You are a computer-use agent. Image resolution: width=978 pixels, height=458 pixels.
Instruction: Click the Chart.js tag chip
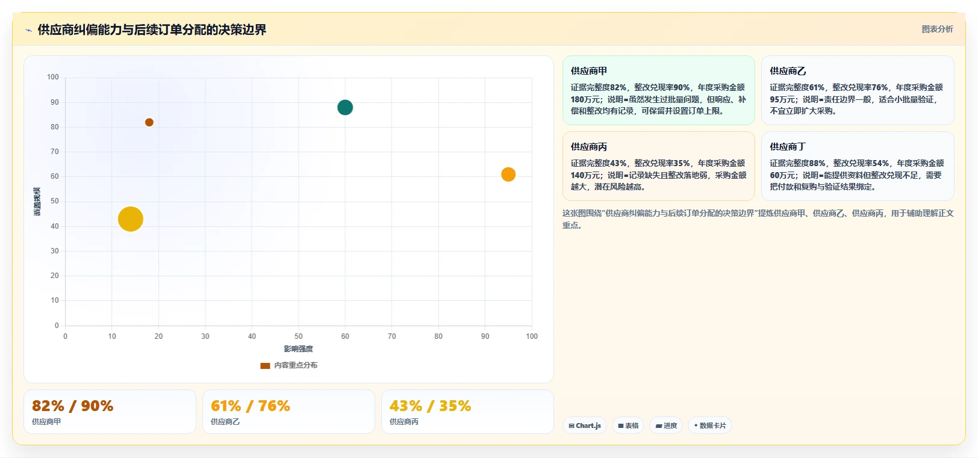[585, 426]
